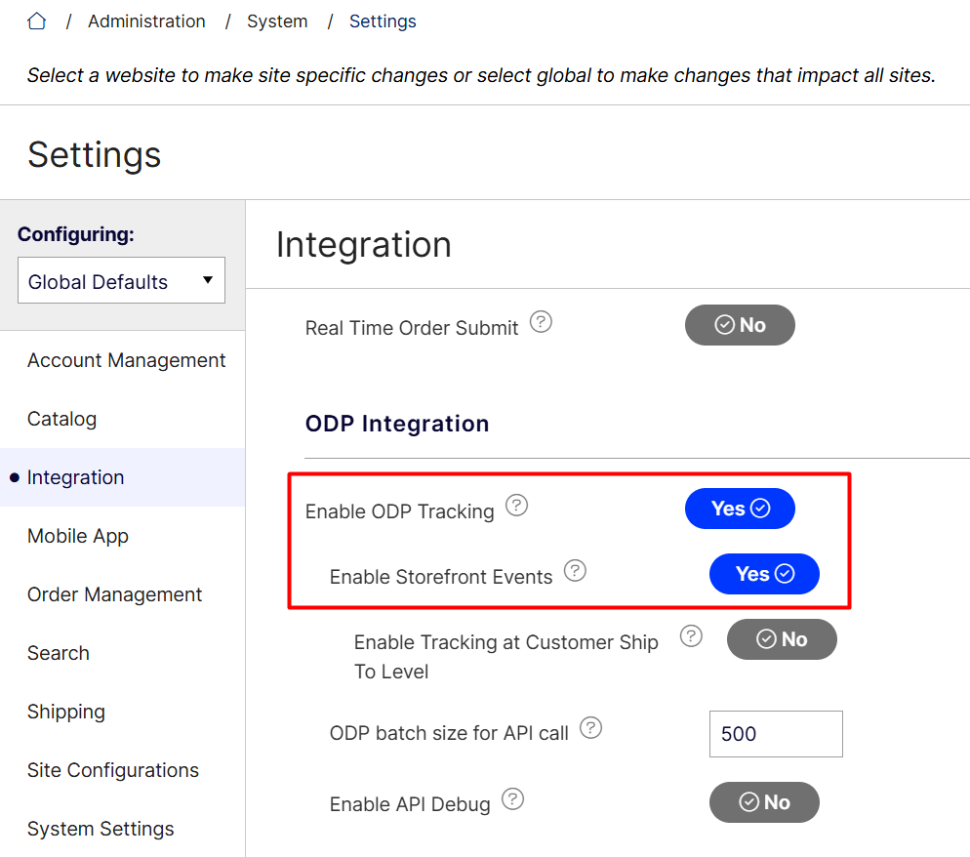This screenshot has width=970, height=857.
Task: Turn on Enable API Debug toggle
Action: (x=764, y=802)
